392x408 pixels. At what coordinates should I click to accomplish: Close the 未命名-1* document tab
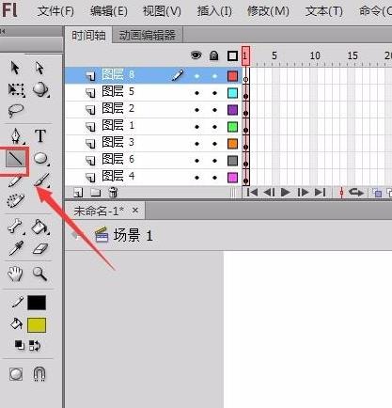[x=135, y=210]
